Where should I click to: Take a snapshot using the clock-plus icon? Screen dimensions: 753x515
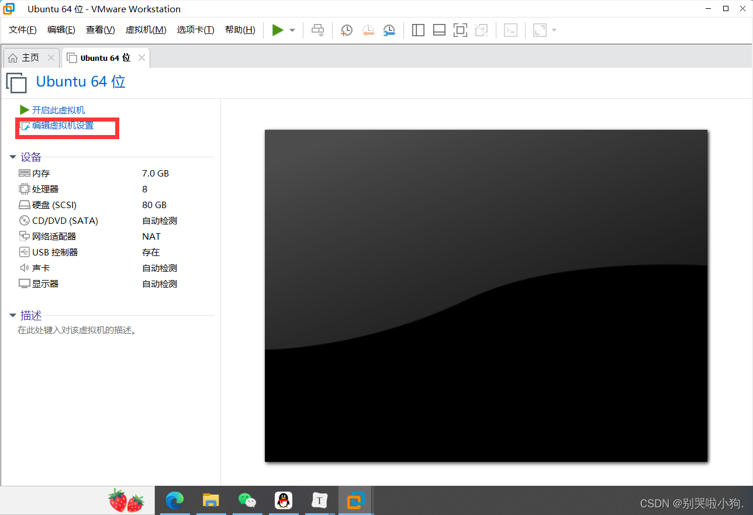[347, 30]
